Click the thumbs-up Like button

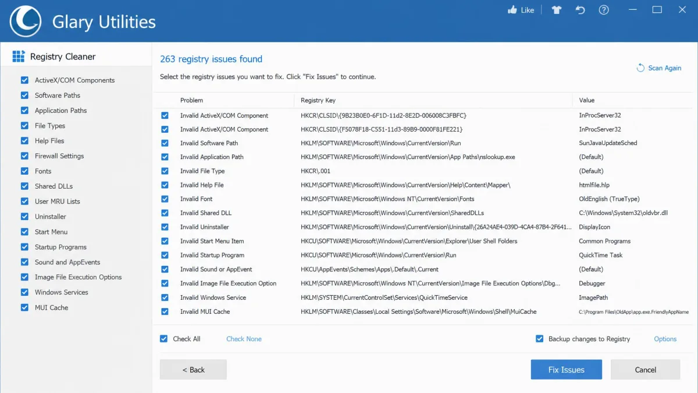click(521, 10)
